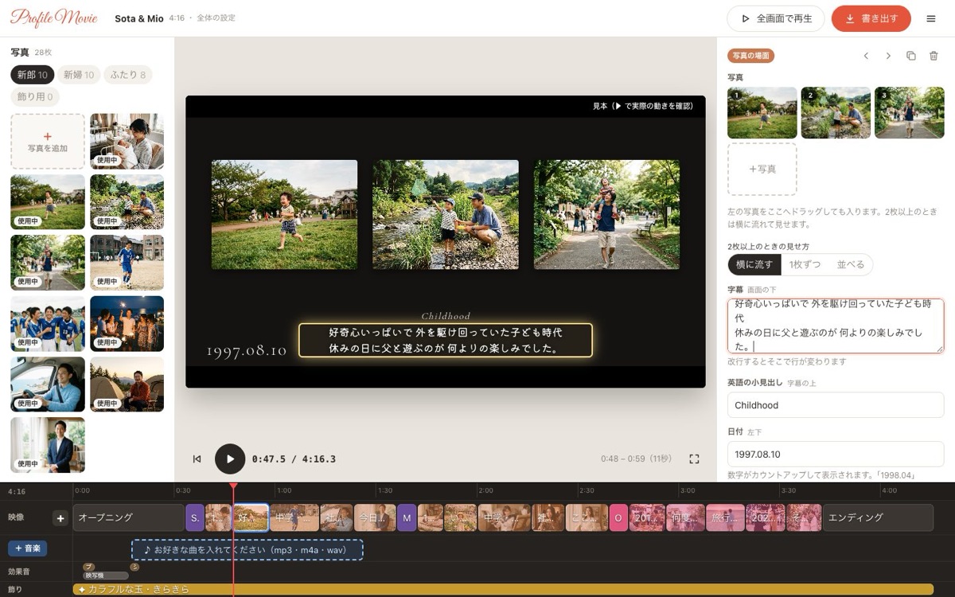Click the ProfileMovie logo

pyautogui.click(x=54, y=18)
